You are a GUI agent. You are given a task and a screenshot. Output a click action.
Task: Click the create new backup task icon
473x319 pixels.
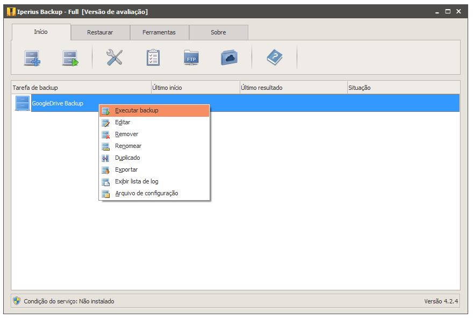coord(32,58)
